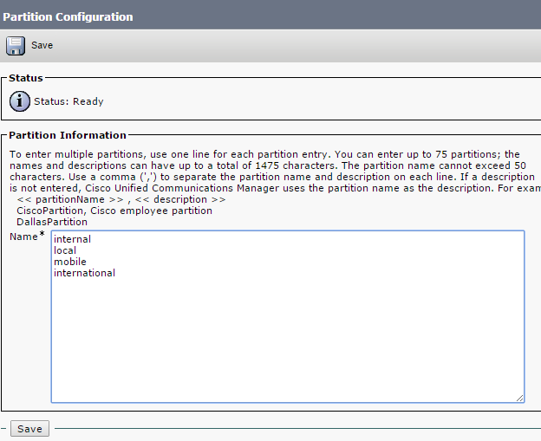Click the Partition Information section heading
This screenshot has width=541, height=441.
(68, 135)
